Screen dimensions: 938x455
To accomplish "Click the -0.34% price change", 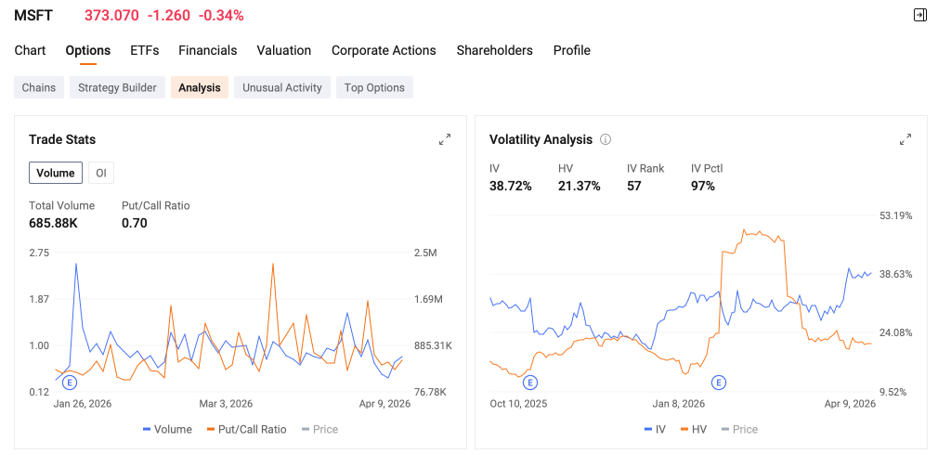I will (x=220, y=16).
